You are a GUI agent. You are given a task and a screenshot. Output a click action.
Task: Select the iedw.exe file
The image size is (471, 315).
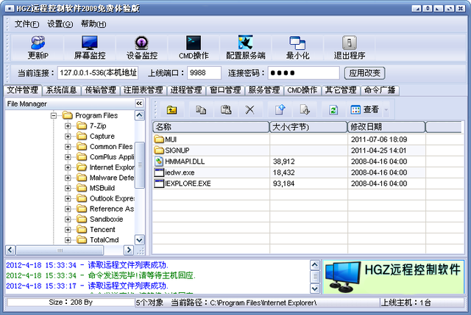(308, 173)
